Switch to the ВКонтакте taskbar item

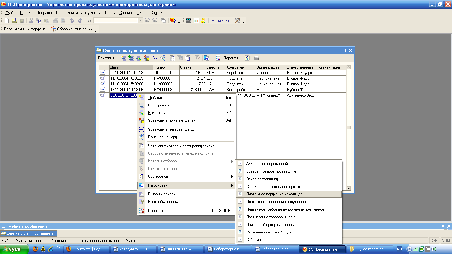[x=86, y=249]
